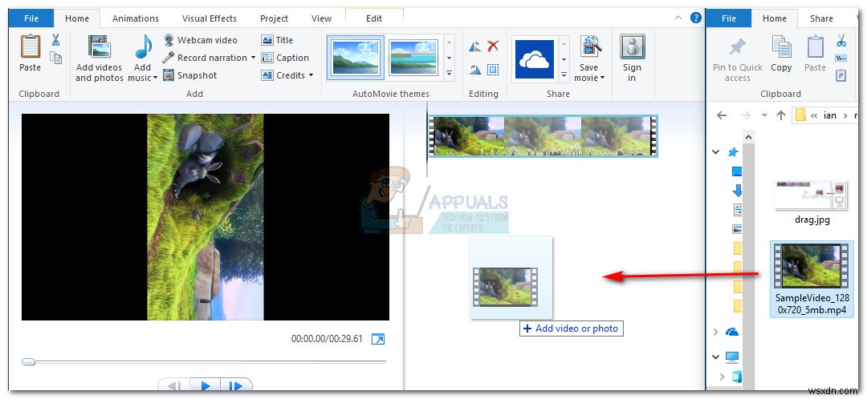Open the File menu in Movie Maker
The width and height of the screenshot is (867, 399).
(x=31, y=18)
